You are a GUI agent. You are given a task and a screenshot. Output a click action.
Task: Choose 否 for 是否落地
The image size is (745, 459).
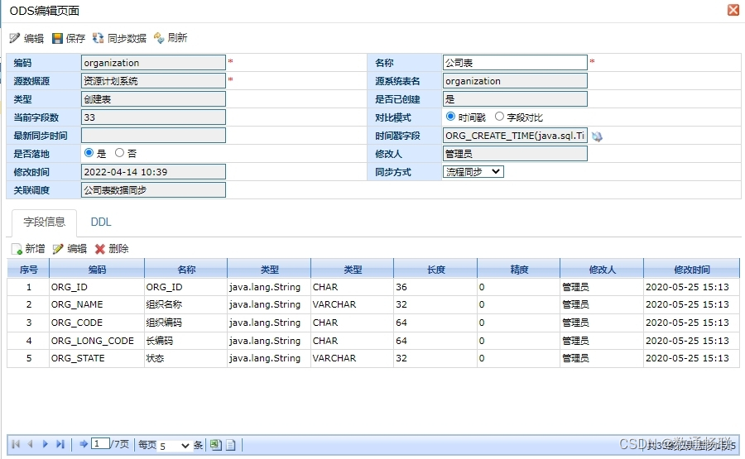(119, 153)
